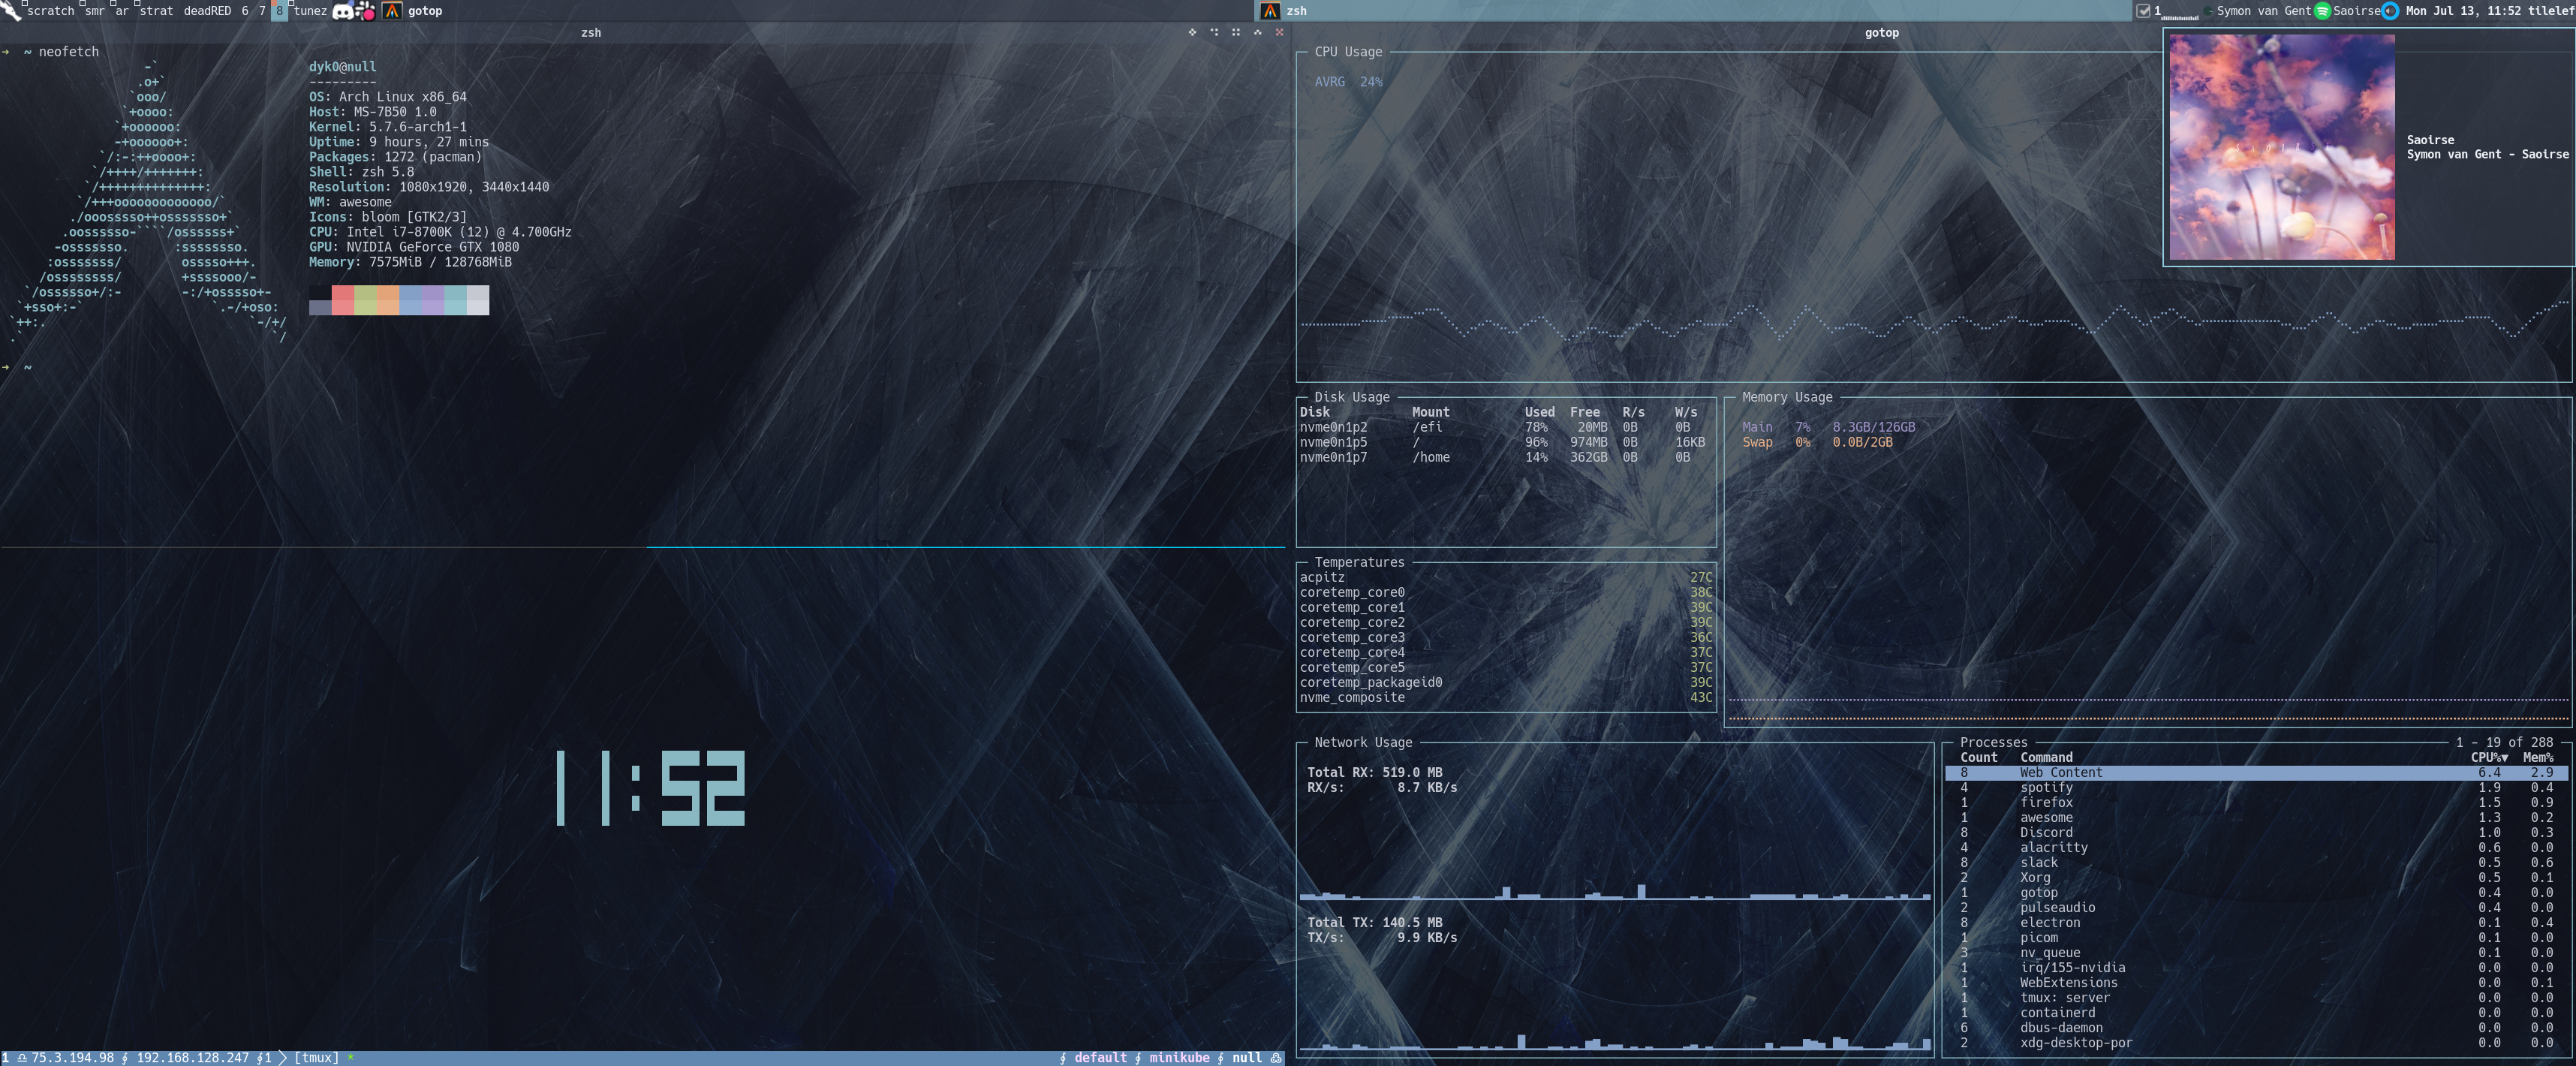
Task: Switch to the deadRED tag
Action: (x=207, y=11)
